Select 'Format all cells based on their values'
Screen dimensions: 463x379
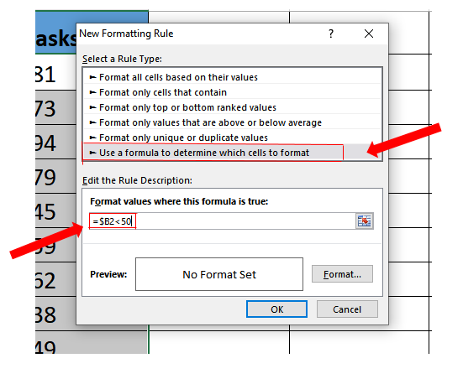coord(233,77)
